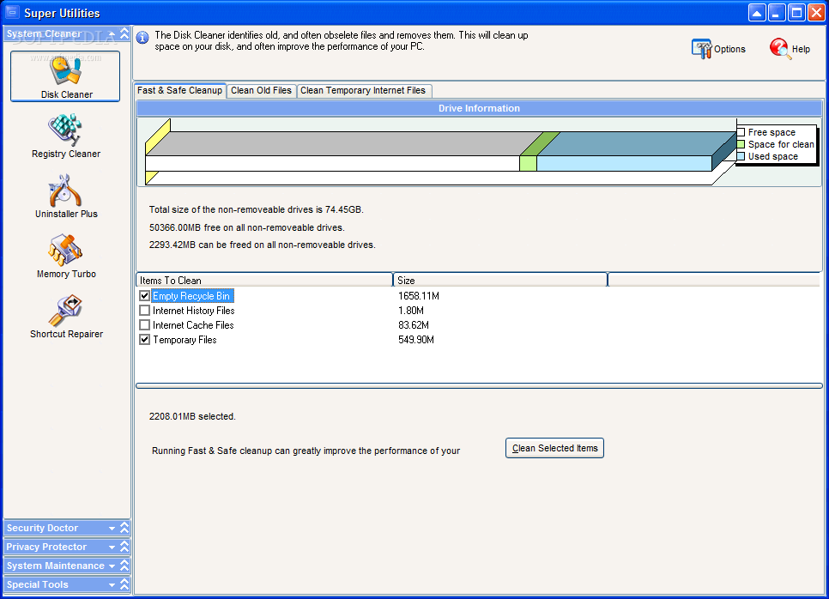Open System Maintenance dropdown arrow
The height and width of the screenshot is (599, 829).
click(x=112, y=566)
